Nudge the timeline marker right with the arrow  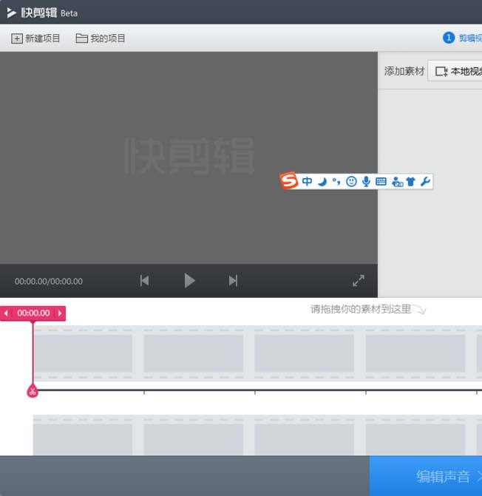click(x=60, y=313)
